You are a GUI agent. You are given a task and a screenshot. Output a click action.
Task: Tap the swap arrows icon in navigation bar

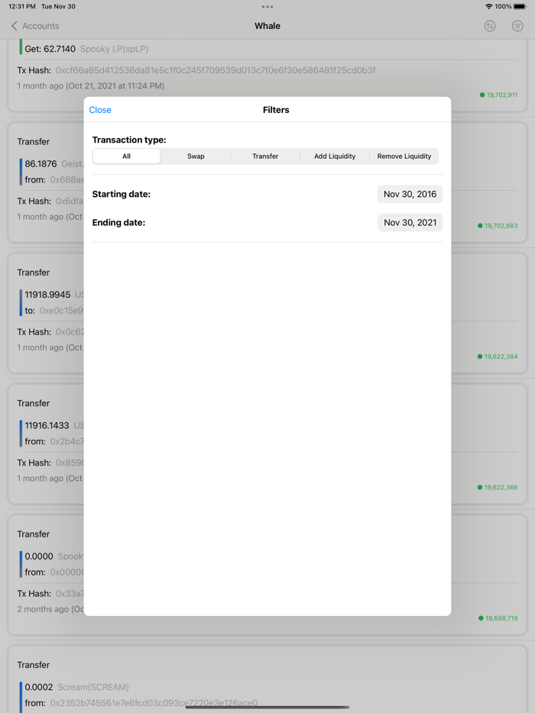(490, 26)
